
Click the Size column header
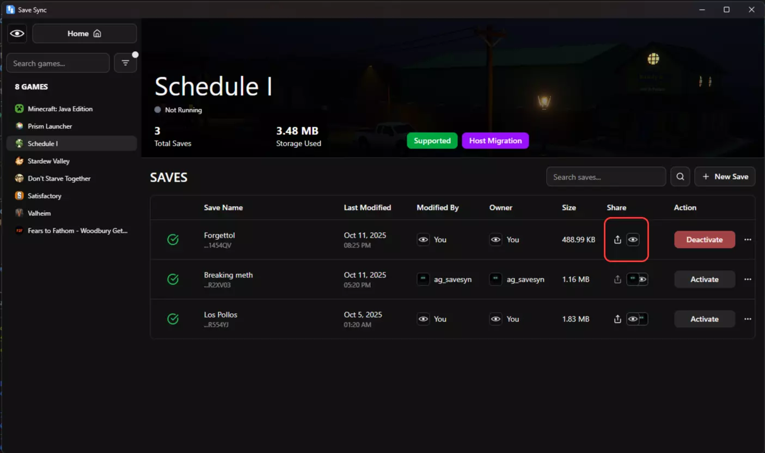click(x=569, y=208)
